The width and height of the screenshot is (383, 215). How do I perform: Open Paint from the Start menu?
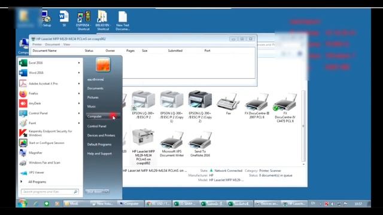click(32, 123)
